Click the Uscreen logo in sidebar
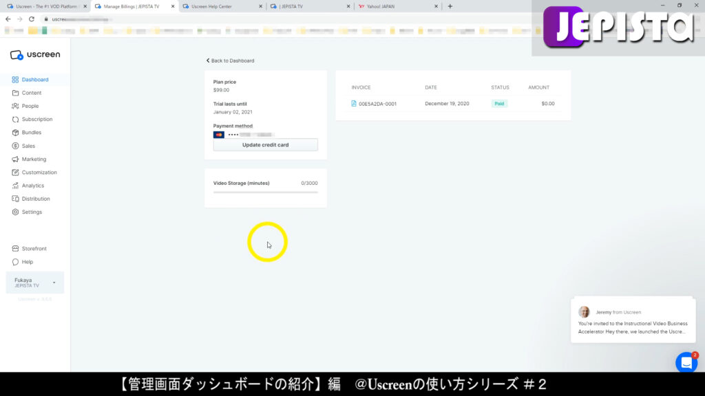The height and width of the screenshot is (396, 705). click(x=35, y=55)
